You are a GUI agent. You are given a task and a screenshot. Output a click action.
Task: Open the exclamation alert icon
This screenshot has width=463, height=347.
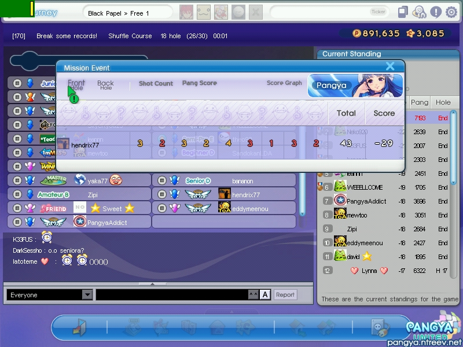pyautogui.click(x=436, y=12)
